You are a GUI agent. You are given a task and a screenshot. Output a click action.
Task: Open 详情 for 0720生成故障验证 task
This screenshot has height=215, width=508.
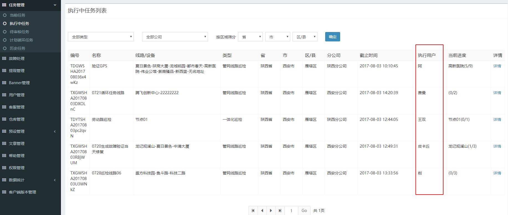click(497, 146)
